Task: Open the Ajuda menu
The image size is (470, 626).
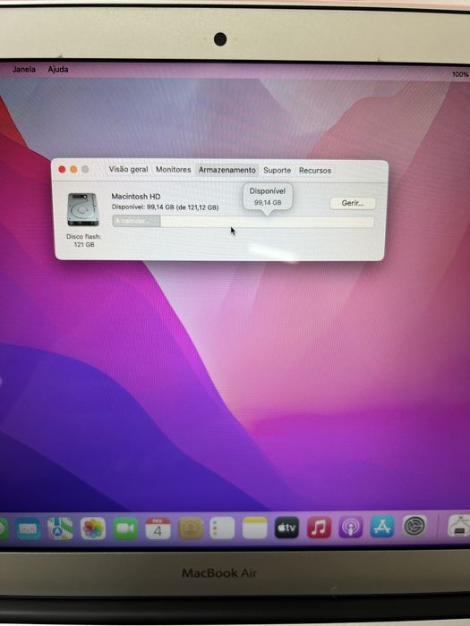Action: pyautogui.click(x=58, y=69)
